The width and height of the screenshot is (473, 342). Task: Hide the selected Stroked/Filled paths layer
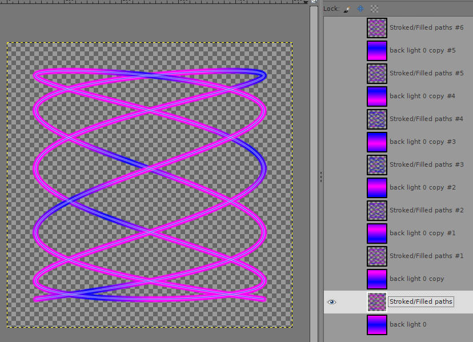pos(331,302)
